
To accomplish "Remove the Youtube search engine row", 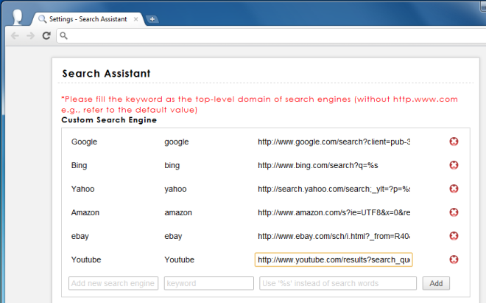I will point(454,260).
